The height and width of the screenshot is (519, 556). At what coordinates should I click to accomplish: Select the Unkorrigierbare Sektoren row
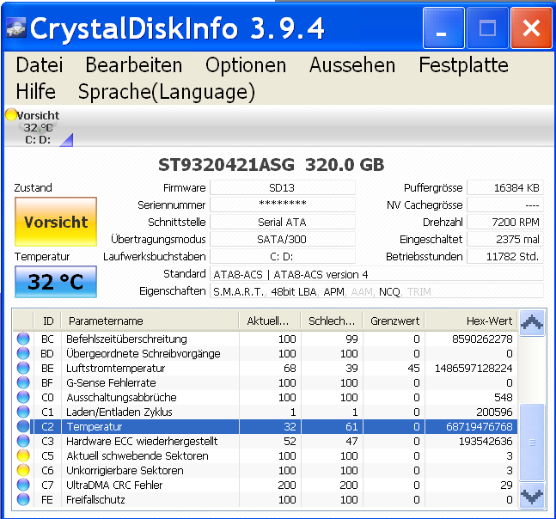click(x=266, y=470)
